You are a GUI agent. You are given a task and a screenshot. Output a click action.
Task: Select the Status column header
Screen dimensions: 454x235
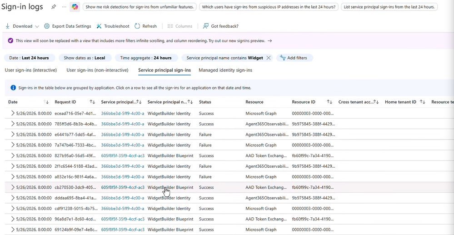coord(205,102)
